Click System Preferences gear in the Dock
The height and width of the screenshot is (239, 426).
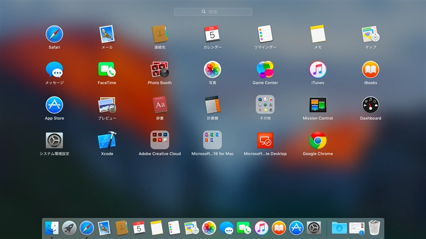pos(314,228)
